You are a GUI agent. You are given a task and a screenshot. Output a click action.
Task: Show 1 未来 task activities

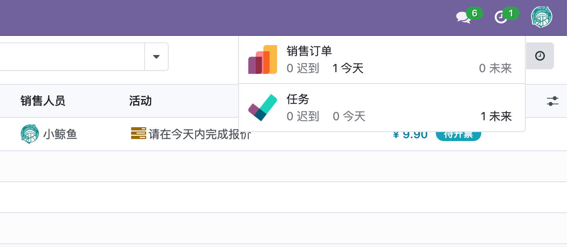(496, 117)
